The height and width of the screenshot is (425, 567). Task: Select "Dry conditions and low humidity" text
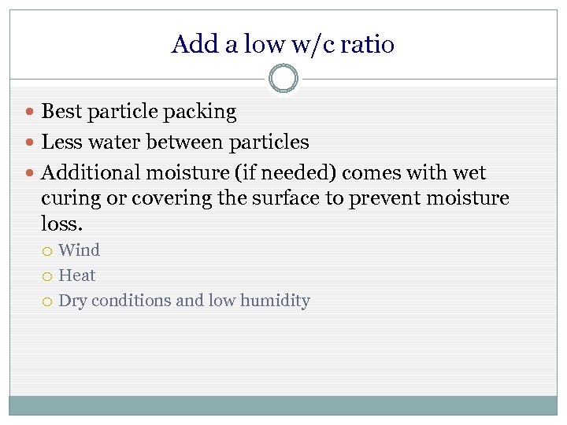184,301
